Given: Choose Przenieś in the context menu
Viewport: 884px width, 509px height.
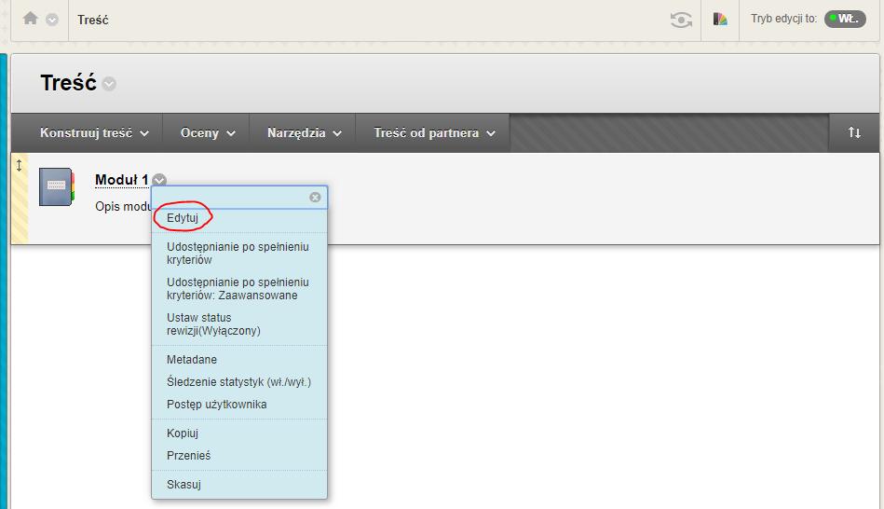Looking at the screenshot, I should pos(189,455).
